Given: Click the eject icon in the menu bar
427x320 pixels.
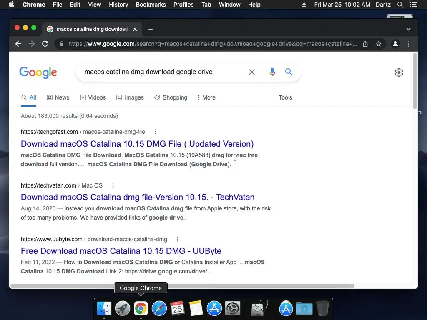Looking at the screenshot, I should pyautogui.click(x=304, y=5).
